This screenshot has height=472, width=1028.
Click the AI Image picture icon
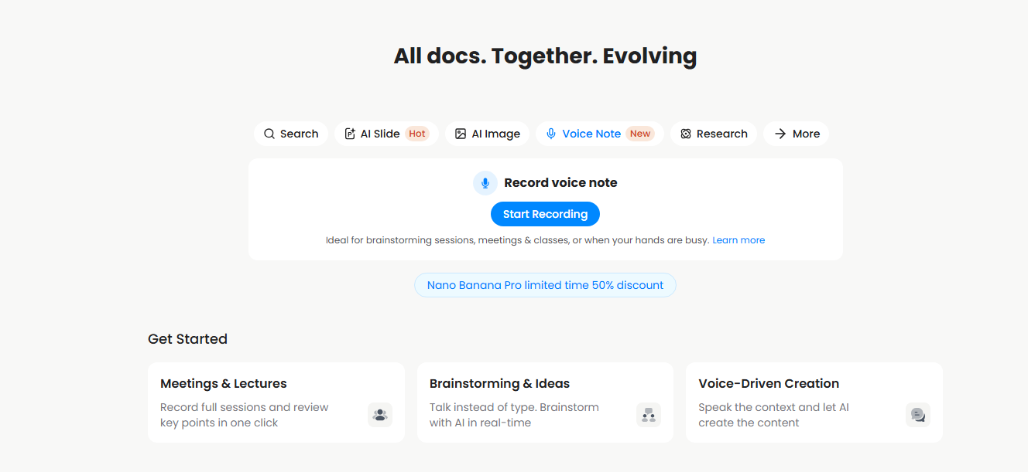[x=461, y=134]
